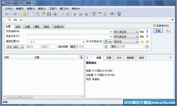Toggle the 早于 date button
The width and height of the screenshot is (177, 106).
[115, 47]
